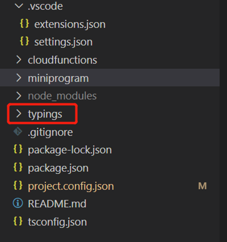Viewport: 227px width, 242px height.
Task: Click the braces icon next to settings.json
Action: click(24, 41)
